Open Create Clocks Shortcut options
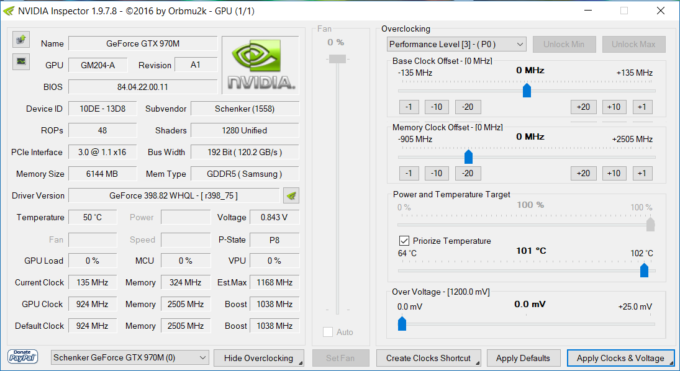The height and width of the screenshot is (371, 680). [428, 358]
